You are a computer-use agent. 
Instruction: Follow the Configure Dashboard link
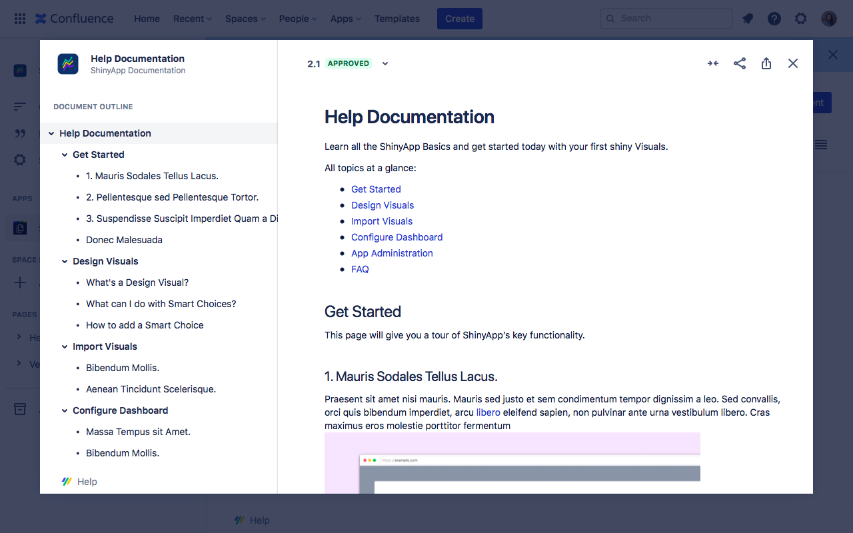[397, 237]
